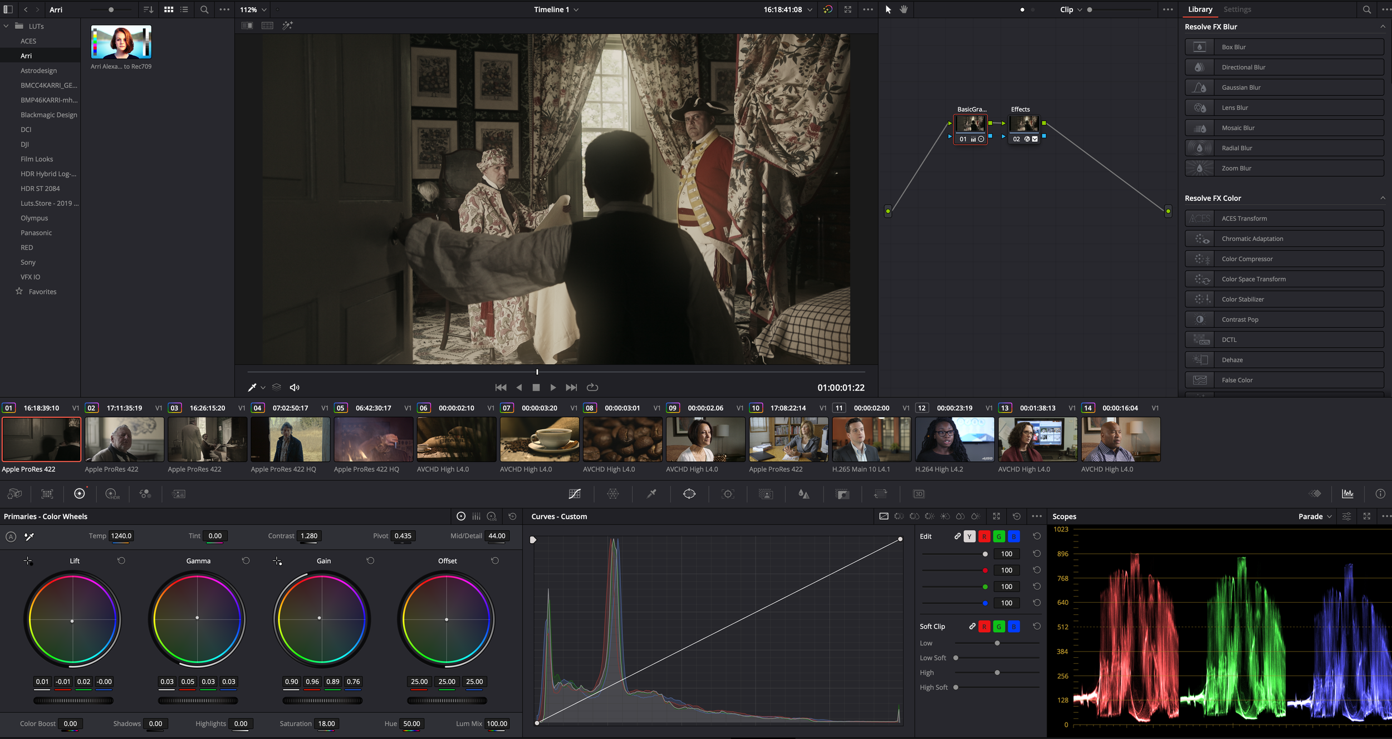
Task: Select clip 05 thumbnail in timeline
Action: [374, 440]
